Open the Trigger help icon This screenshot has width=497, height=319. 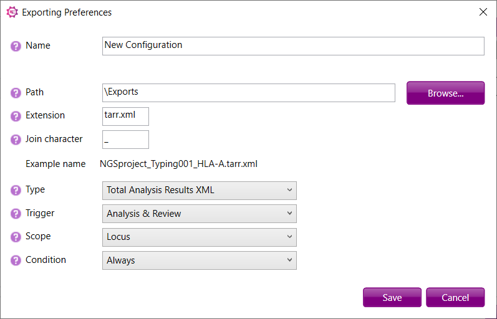(x=16, y=214)
